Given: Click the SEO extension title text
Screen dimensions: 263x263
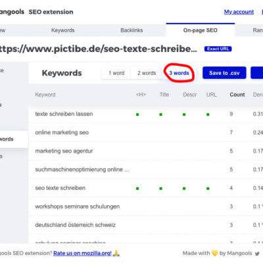Looking at the screenshot, I should click(x=51, y=12).
